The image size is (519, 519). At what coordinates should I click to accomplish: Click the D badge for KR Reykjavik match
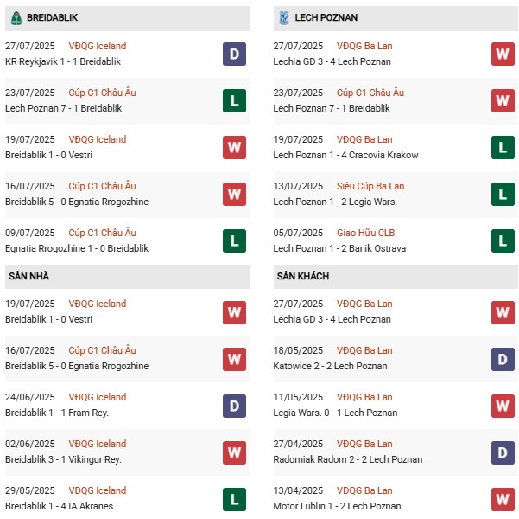[233, 54]
